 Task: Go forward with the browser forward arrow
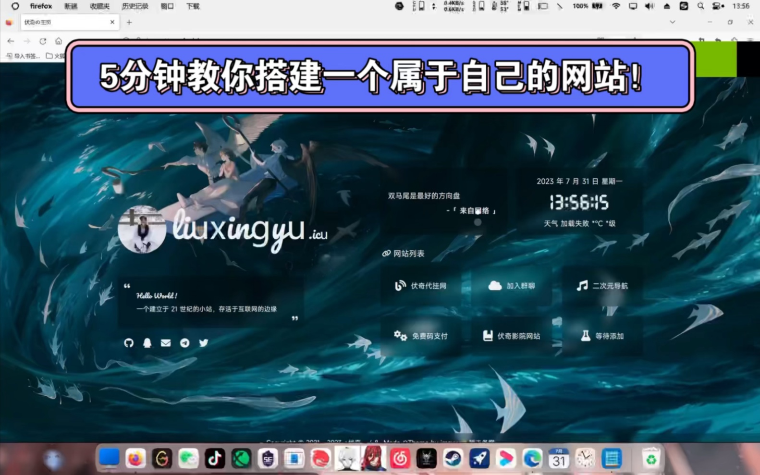[x=27, y=41]
